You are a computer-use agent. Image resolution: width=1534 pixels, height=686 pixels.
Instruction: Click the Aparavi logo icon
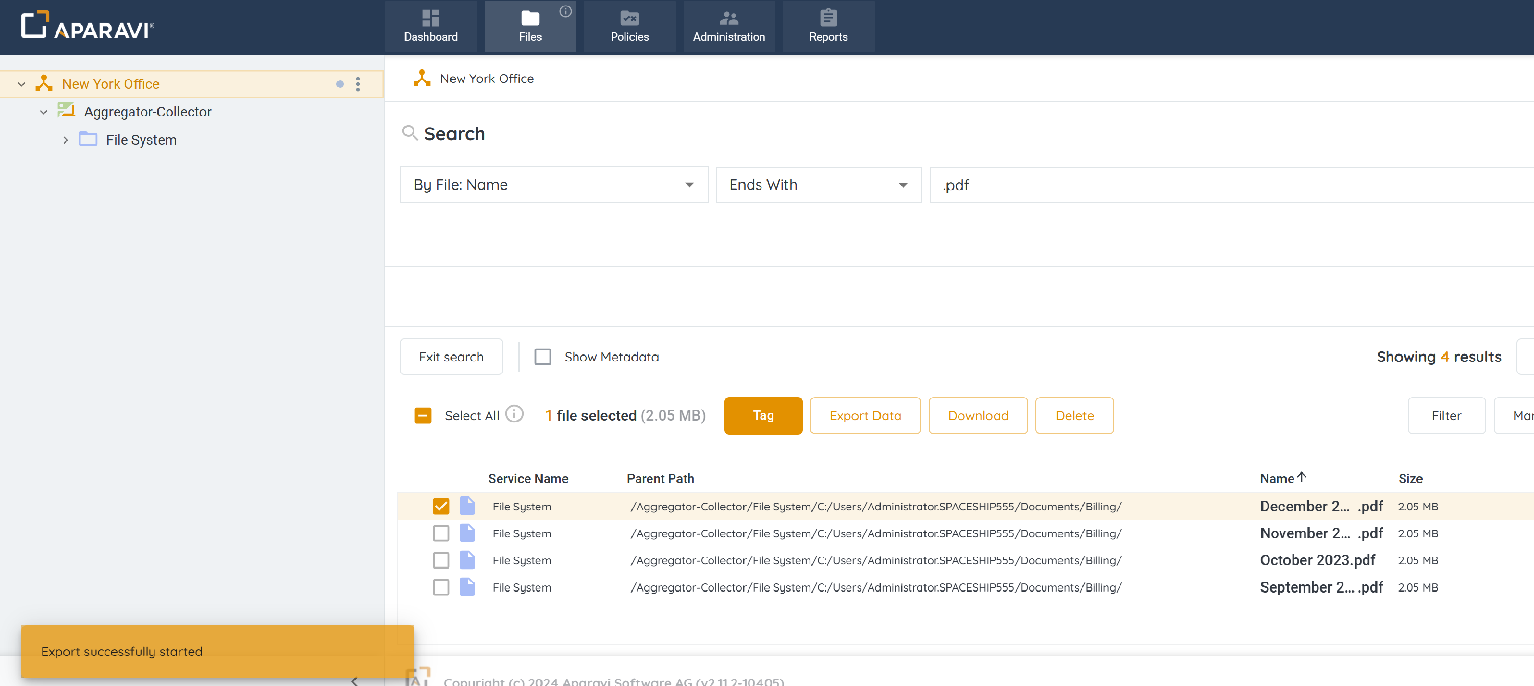click(x=35, y=25)
